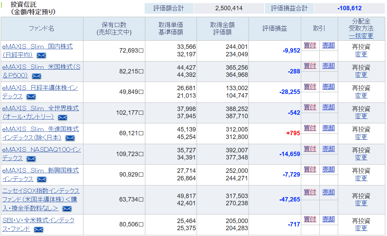
Task: Click 売却 for 新興国株式インデックス row
Action: (329, 169)
